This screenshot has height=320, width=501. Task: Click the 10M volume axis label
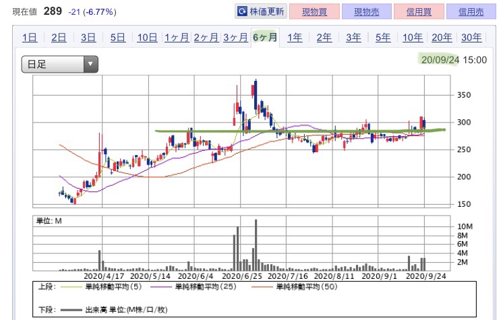point(465,226)
